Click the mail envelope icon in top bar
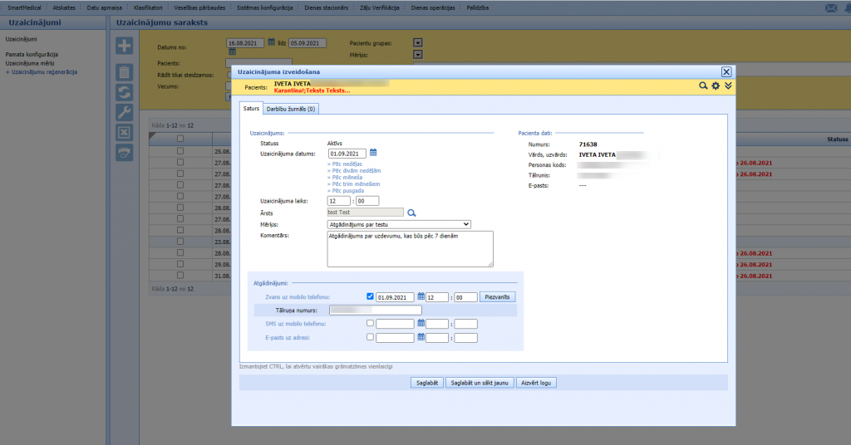 pos(830,7)
